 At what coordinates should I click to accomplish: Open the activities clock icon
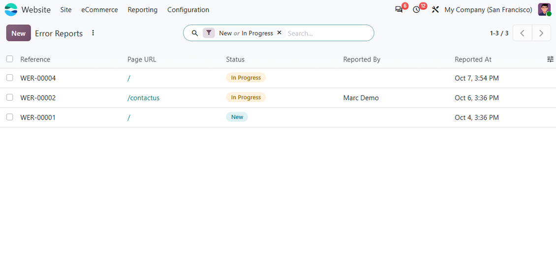tap(417, 9)
